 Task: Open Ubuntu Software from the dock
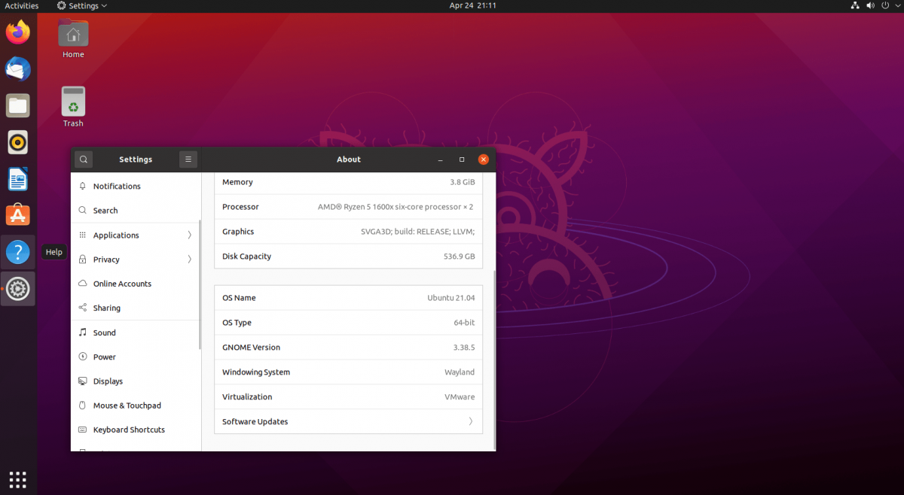coord(17,214)
